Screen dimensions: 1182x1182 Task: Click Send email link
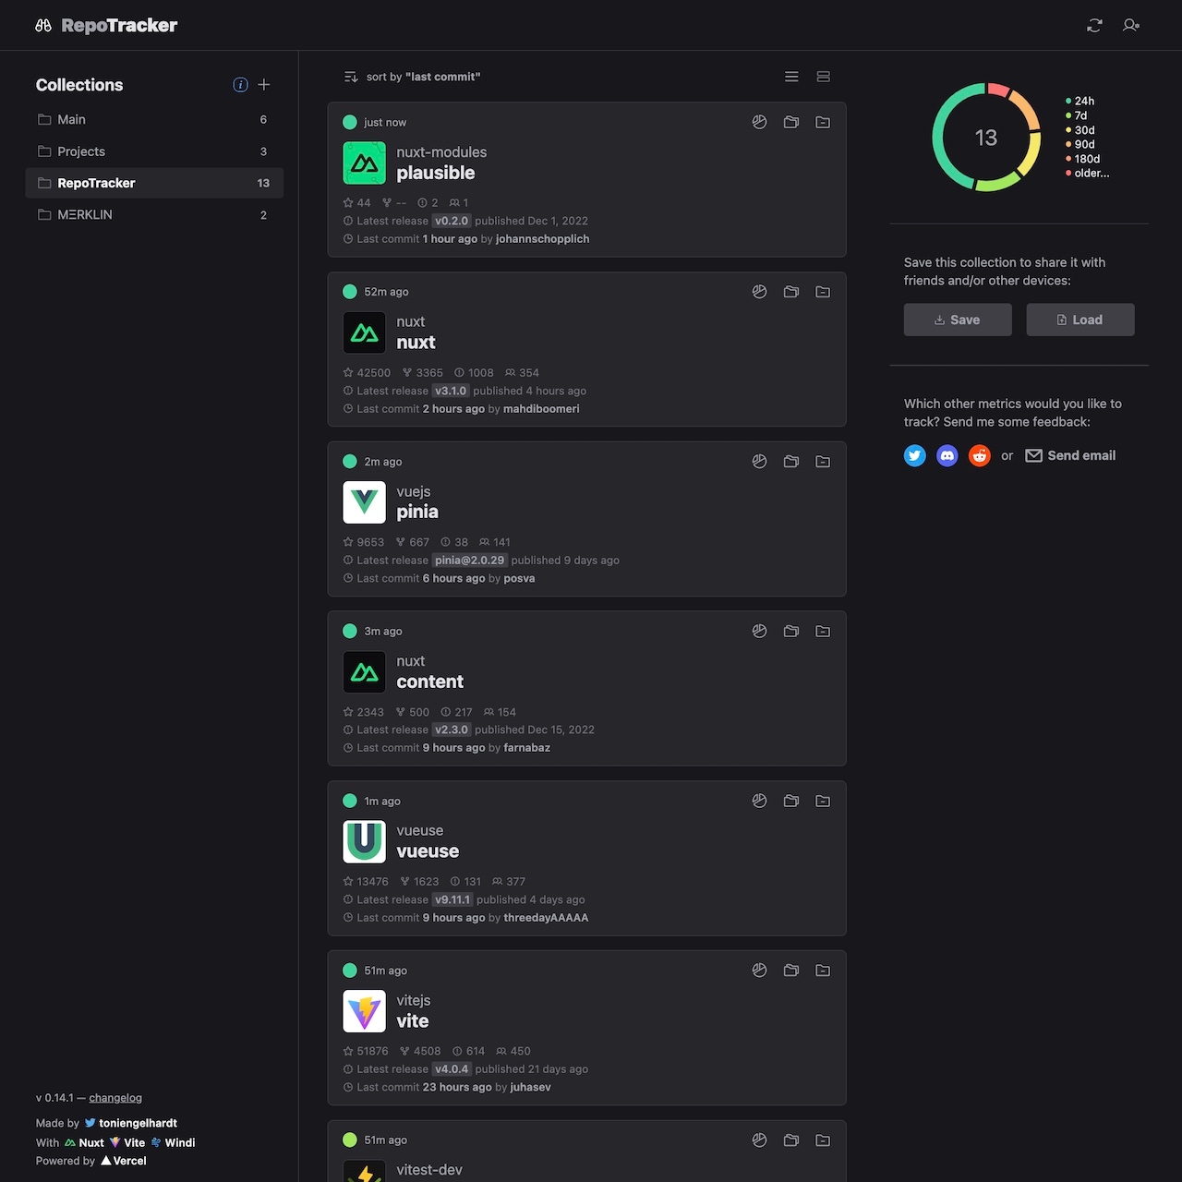(1071, 455)
